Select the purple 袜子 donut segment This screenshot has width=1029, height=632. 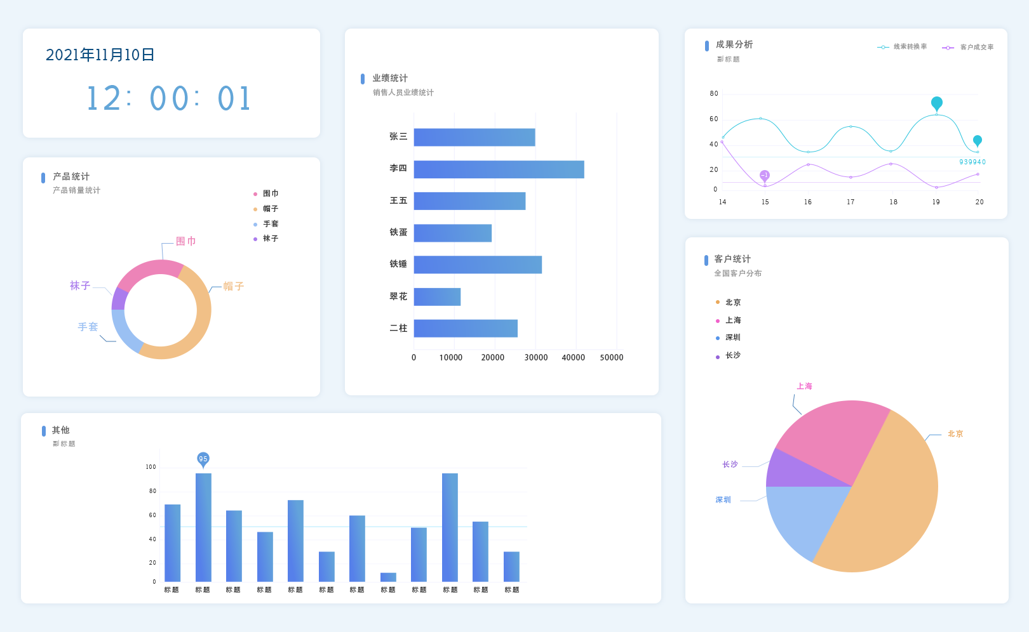point(119,298)
